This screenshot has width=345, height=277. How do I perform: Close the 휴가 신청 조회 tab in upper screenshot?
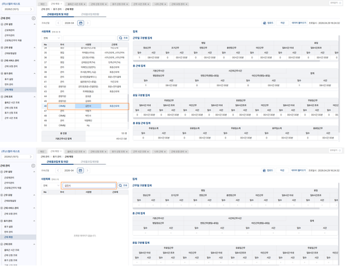(x=127, y=4)
